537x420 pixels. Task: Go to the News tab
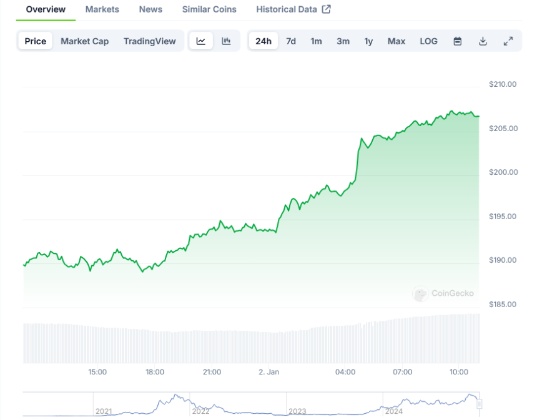point(150,9)
